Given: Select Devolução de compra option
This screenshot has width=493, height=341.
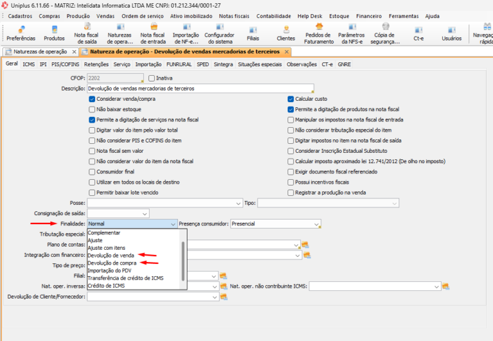Looking at the screenshot, I should tap(112, 263).
